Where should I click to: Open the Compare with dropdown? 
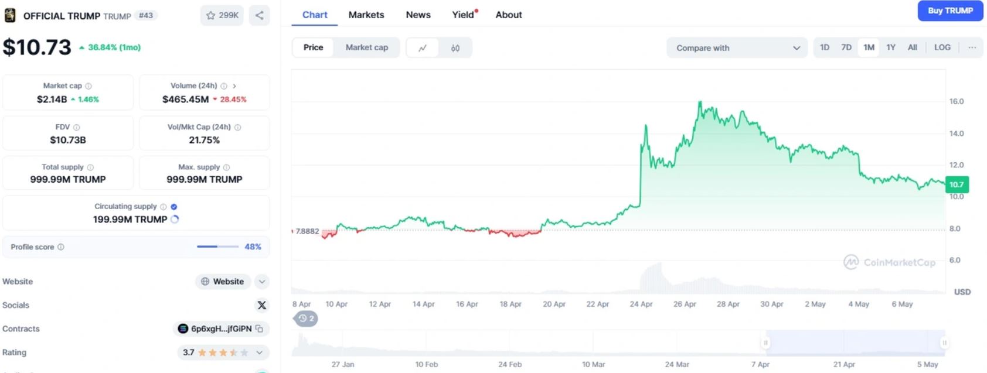tap(737, 48)
